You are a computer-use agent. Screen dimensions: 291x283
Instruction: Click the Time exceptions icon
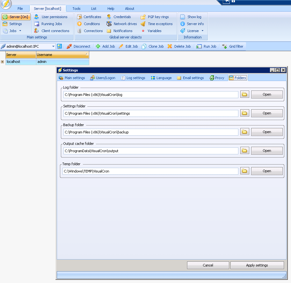point(143,24)
